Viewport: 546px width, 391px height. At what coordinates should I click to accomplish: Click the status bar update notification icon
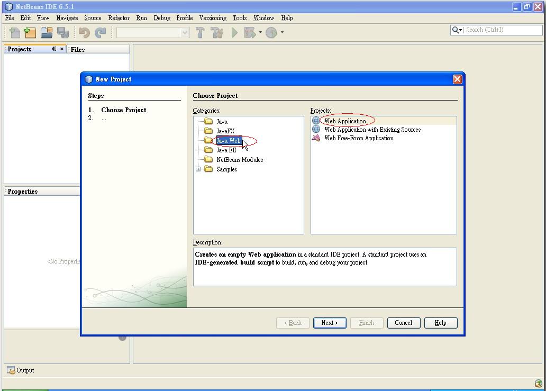point(539,384)
